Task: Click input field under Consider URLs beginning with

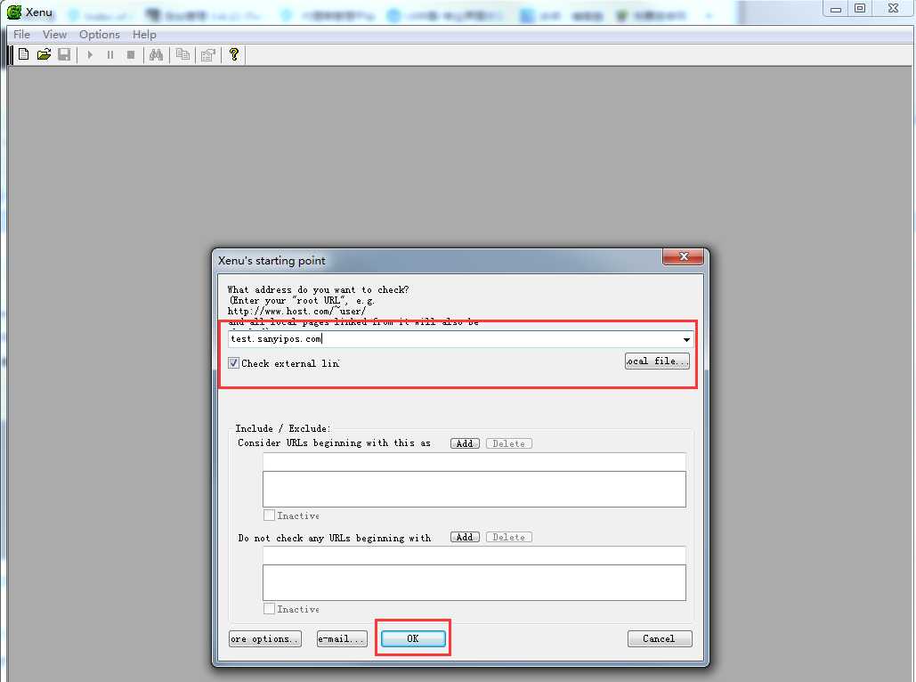Action: pos(474,462)
